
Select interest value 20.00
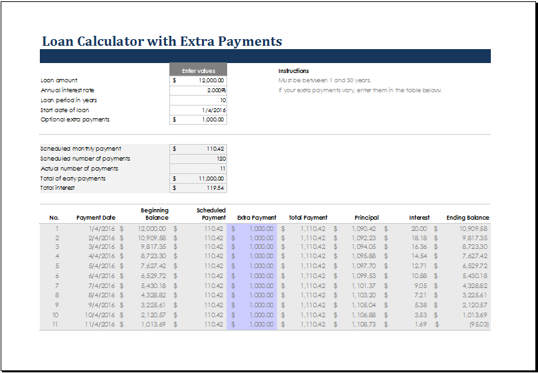419,229
